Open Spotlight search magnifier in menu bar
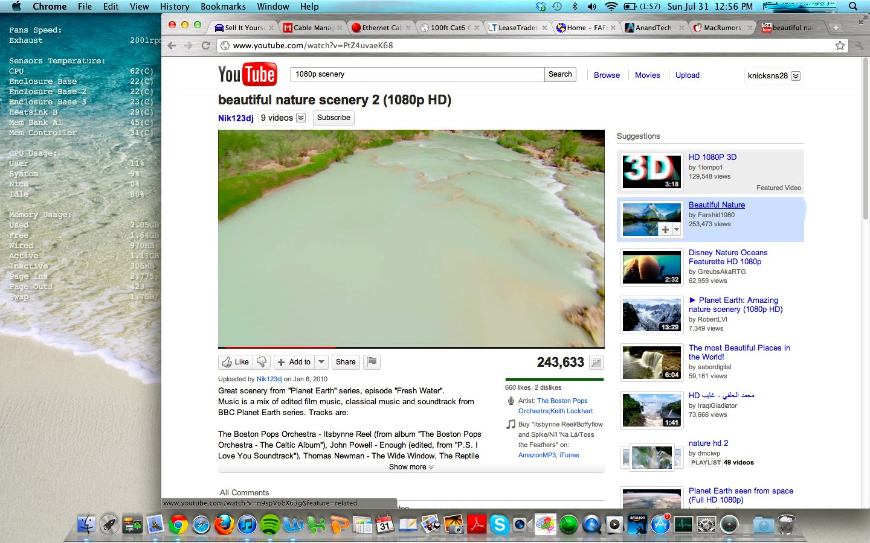The width and height of the screenshot is (870, 543). tap(853, 7)
